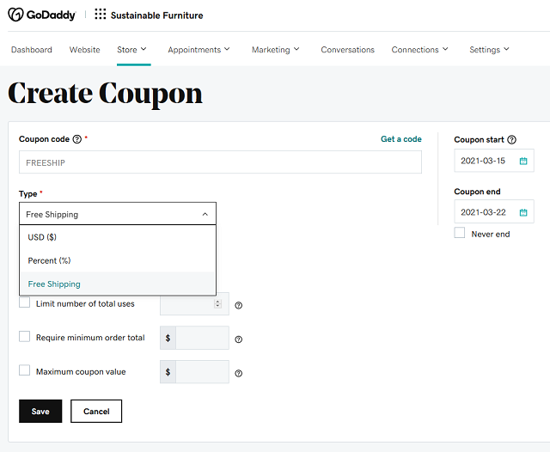Screen dimensions: 550x452
Task: Save the coupon
Action: point(40,411)
